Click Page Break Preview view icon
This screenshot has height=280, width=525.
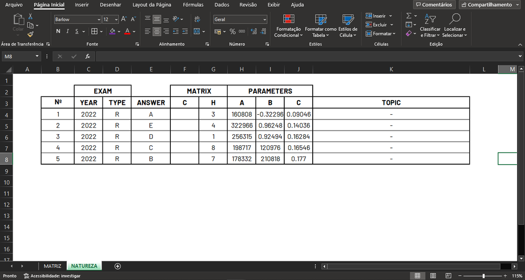pyautogui.click(x=449, y=276)
